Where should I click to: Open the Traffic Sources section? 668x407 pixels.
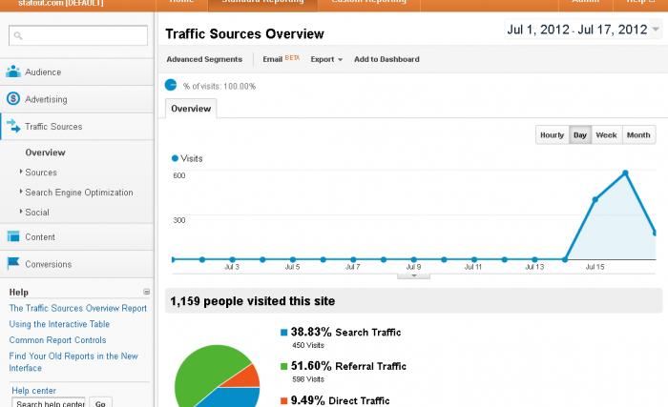pos(76,127)
